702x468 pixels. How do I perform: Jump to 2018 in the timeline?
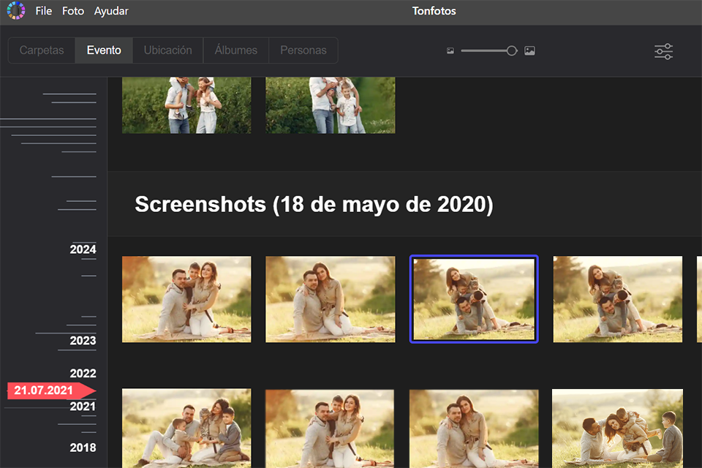pos(83,448)
